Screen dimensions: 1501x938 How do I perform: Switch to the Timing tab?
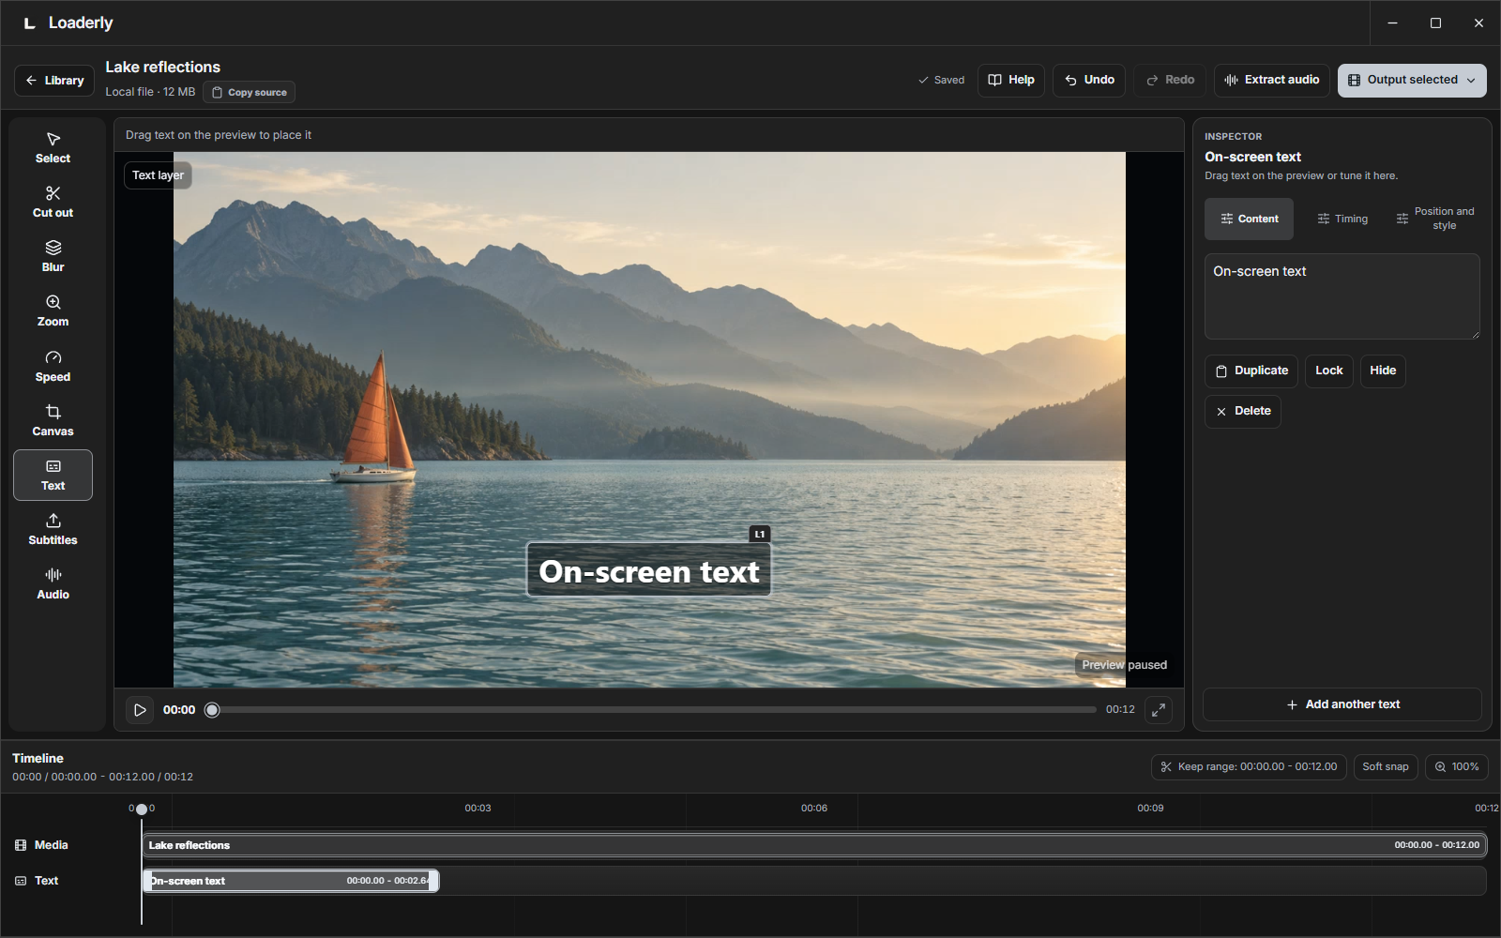coord(1342,219)
